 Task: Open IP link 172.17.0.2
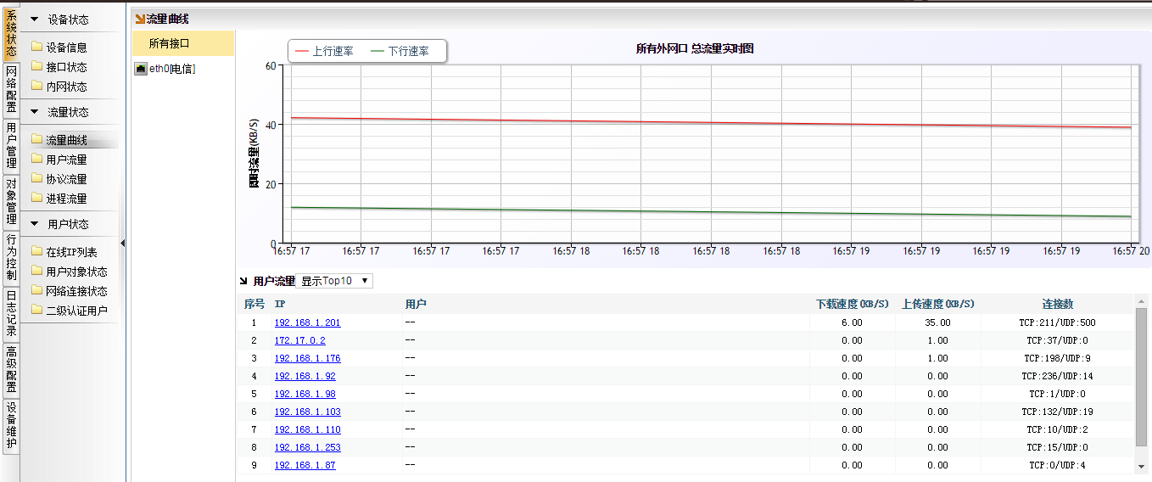(x=299, y=341)
